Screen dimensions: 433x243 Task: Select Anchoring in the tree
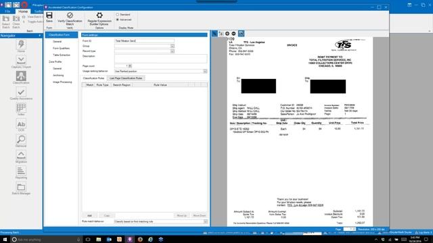point(58,75)
